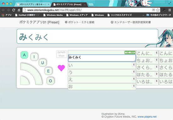Click the pink heart icon

click(x=61, y=68)
